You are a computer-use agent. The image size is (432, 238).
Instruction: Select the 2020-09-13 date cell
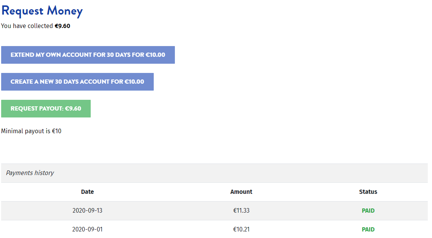click(x=87, y=210)
